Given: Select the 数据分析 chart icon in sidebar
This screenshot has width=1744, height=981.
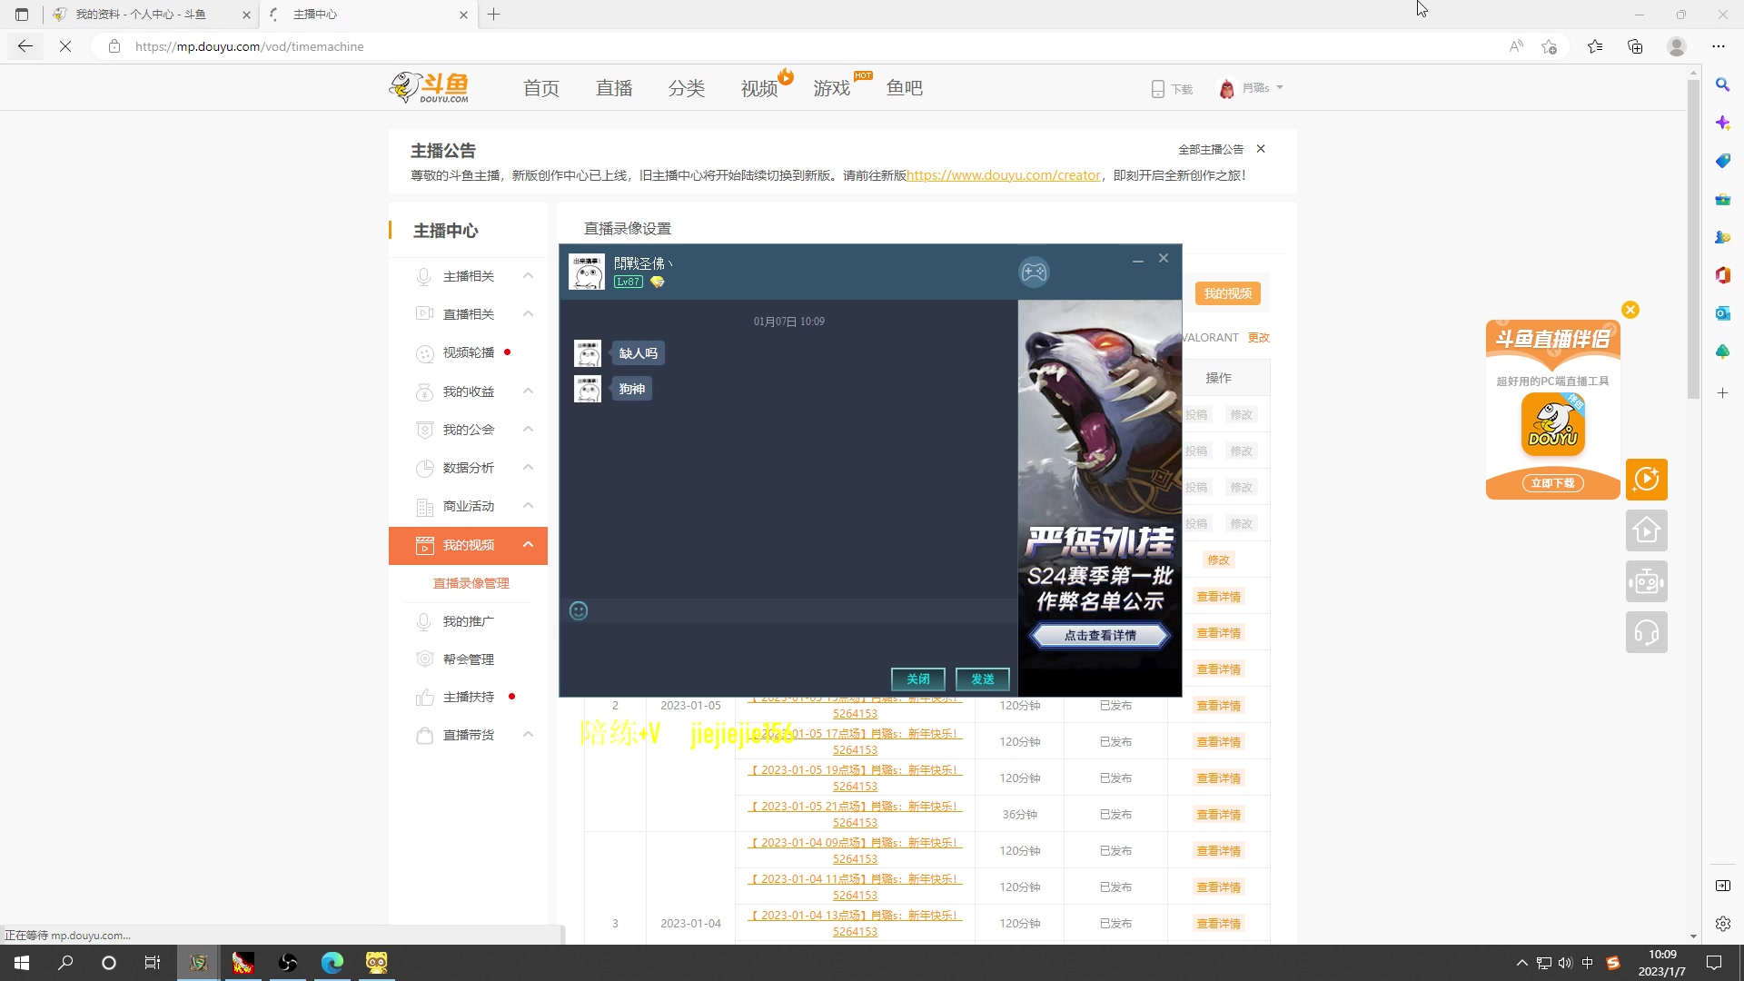Looking at the screenshot, I should pos(425,468).
